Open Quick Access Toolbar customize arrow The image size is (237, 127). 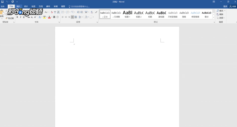tap(17, 2)
